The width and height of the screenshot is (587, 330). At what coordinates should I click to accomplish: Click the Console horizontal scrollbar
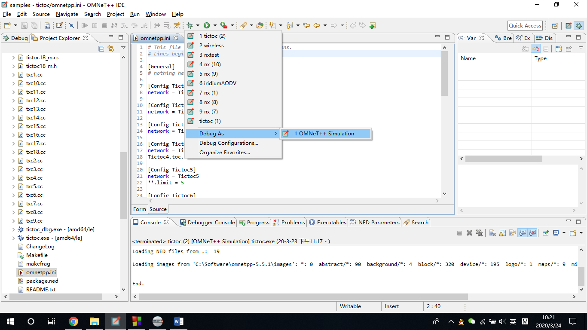(303, 297)
